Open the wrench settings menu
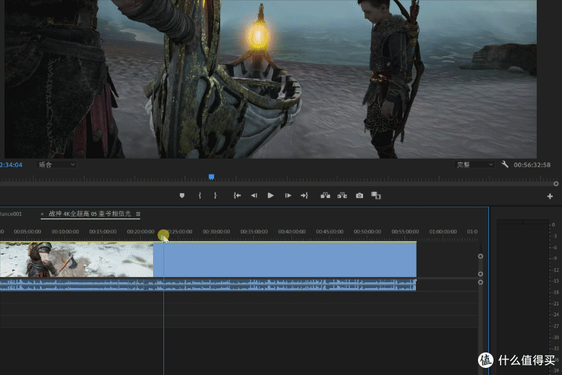This screenshot has height=375, width=562. pyautogui.click(x=505, y=164)
